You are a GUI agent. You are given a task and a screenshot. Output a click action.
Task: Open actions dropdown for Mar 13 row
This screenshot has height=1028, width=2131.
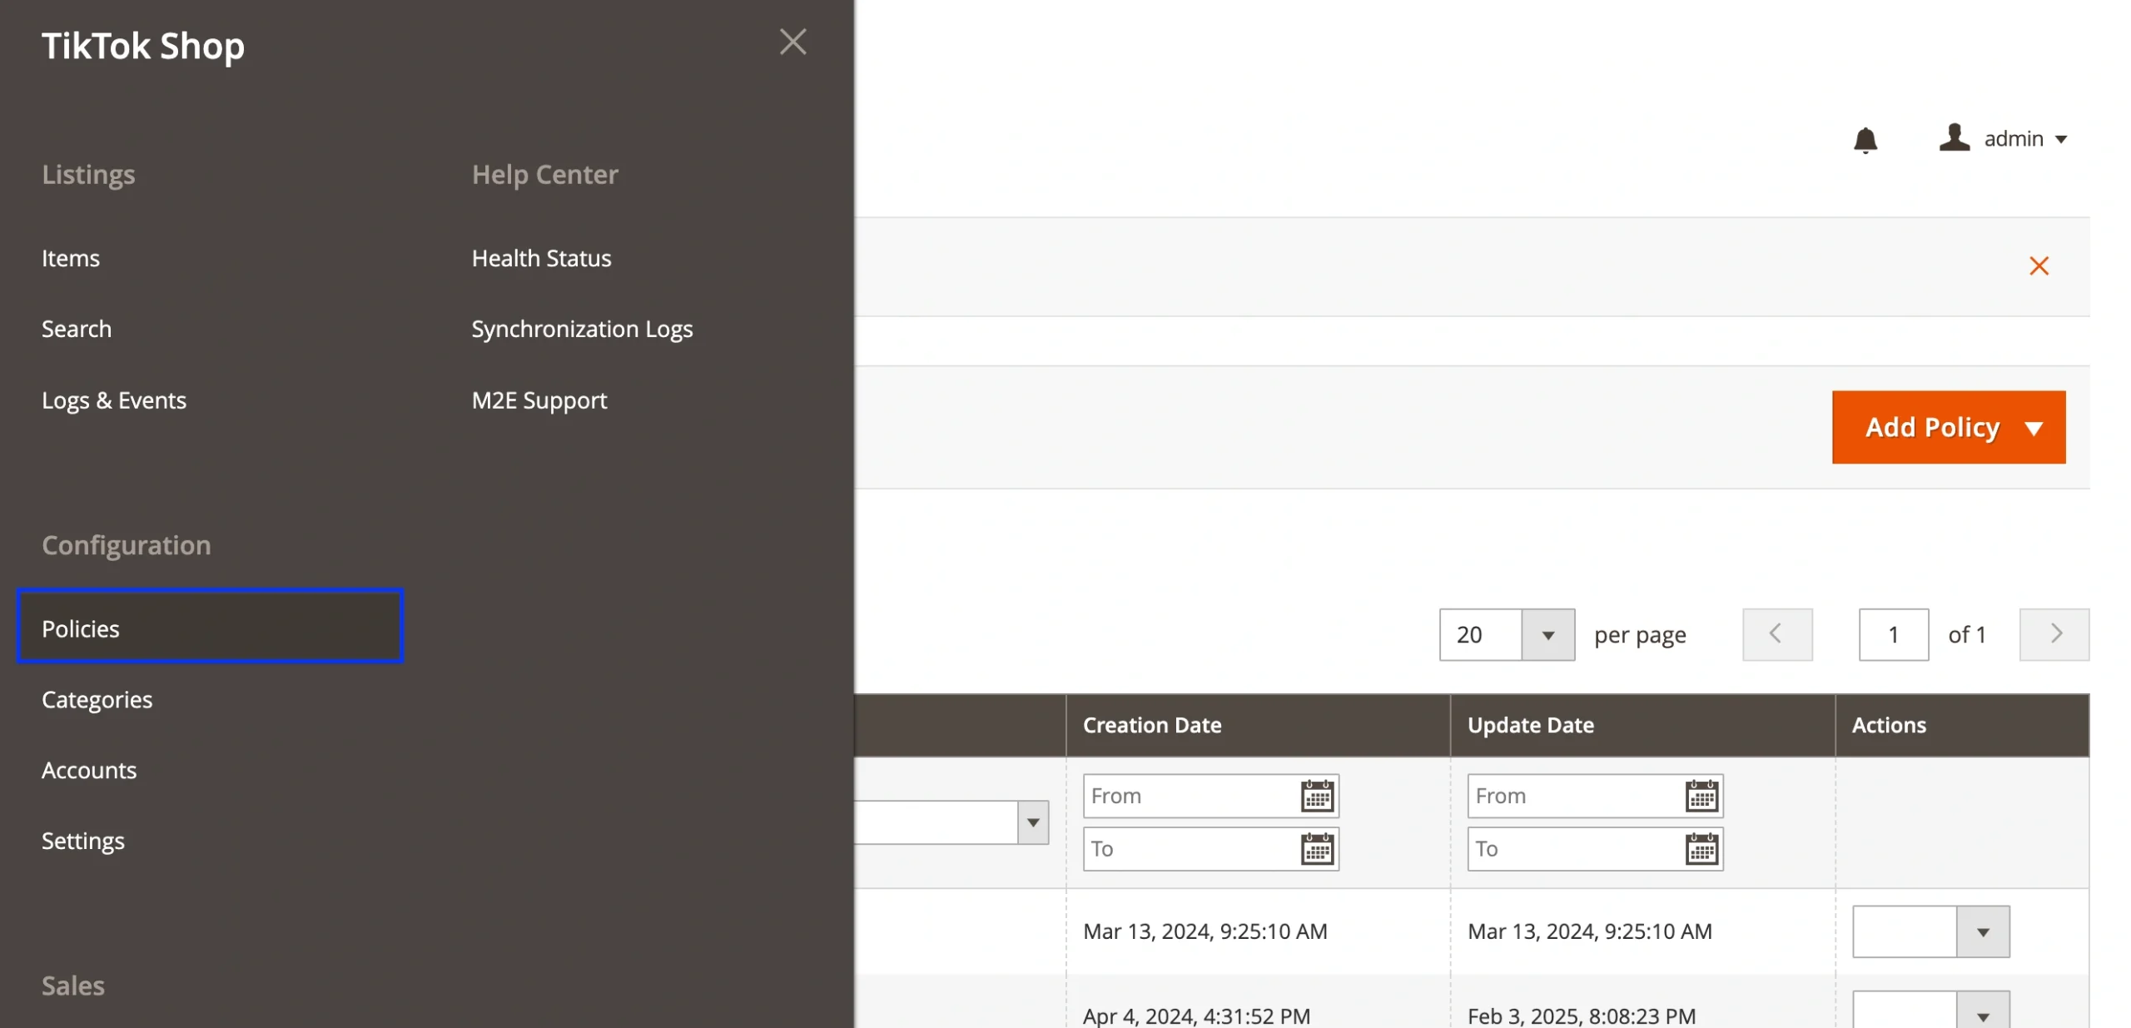tap(1982, 932)
